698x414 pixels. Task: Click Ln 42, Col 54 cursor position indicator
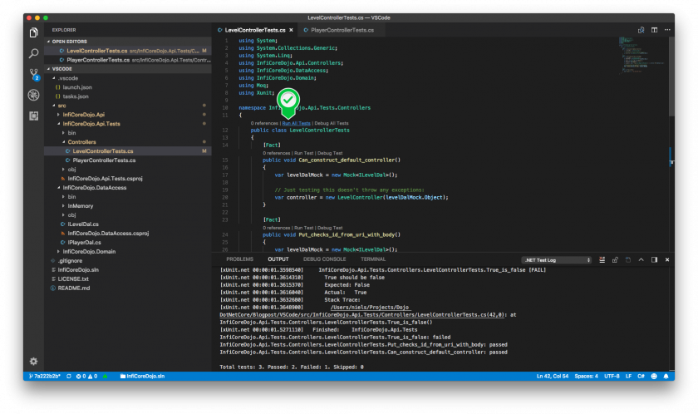[x=553, y=376]
